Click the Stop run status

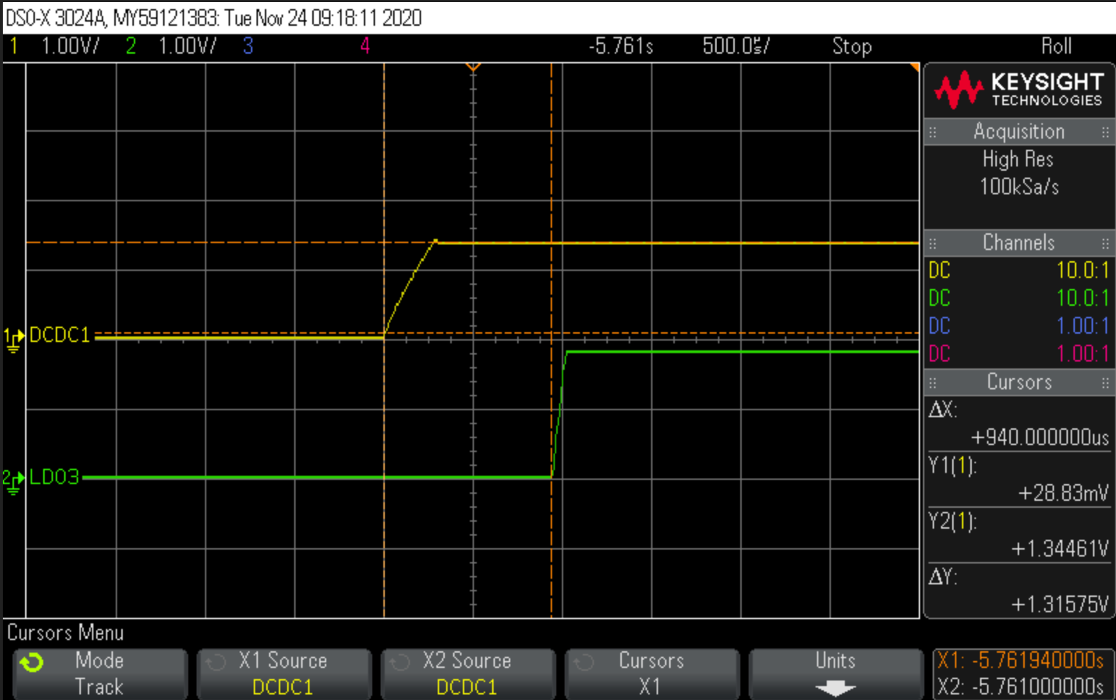click(x=852, y=47)
